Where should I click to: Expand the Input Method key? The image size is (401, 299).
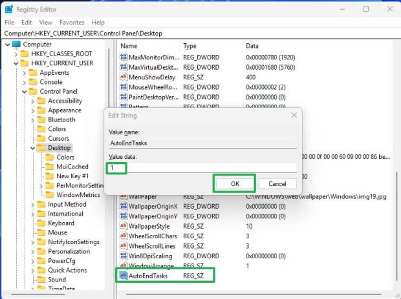tap(33, 205)
